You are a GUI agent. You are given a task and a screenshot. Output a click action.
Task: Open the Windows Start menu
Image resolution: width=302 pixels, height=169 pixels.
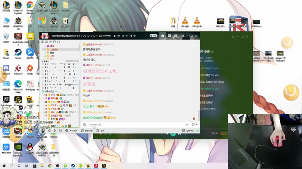(x=4, y=166)
